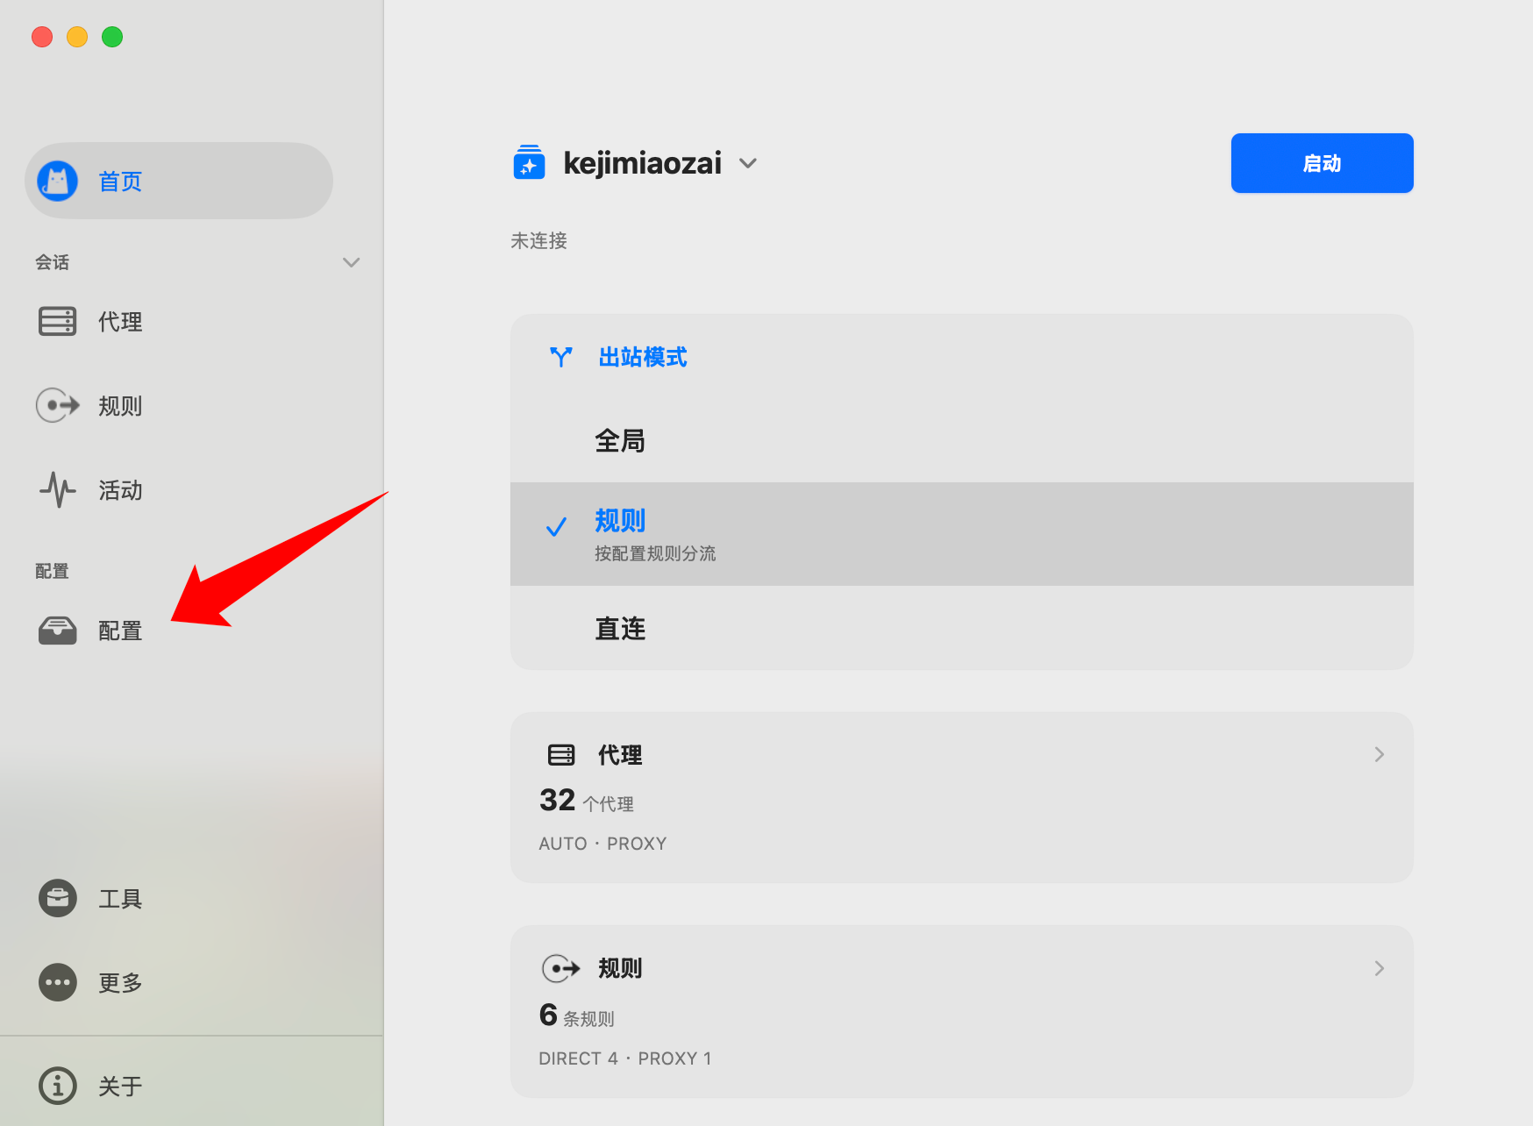Image resolution: width=1533 pixels, height=1126 pixels.
Task: Click the green macOS fullscreen button
Action: click(x=112, y=37)
